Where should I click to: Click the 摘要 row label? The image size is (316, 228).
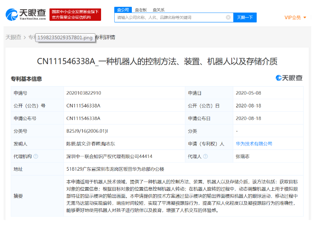click(x=18, y=196)
